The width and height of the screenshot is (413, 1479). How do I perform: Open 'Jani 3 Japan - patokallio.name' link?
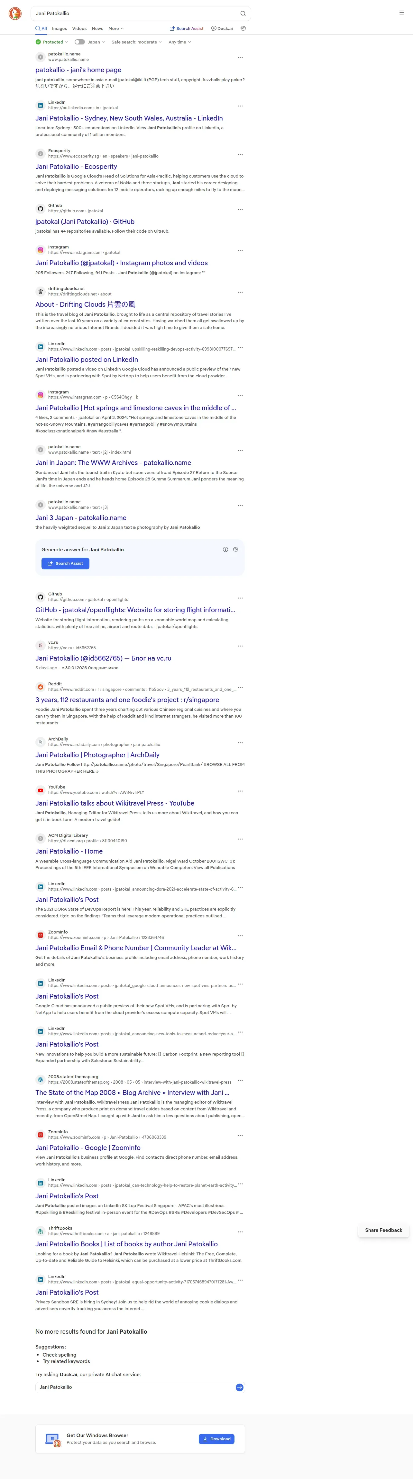(x=81, y=518)
